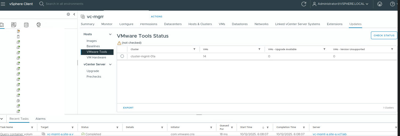Open the hamburger navigation menu
400x136 pixels.
coord(3,4)
